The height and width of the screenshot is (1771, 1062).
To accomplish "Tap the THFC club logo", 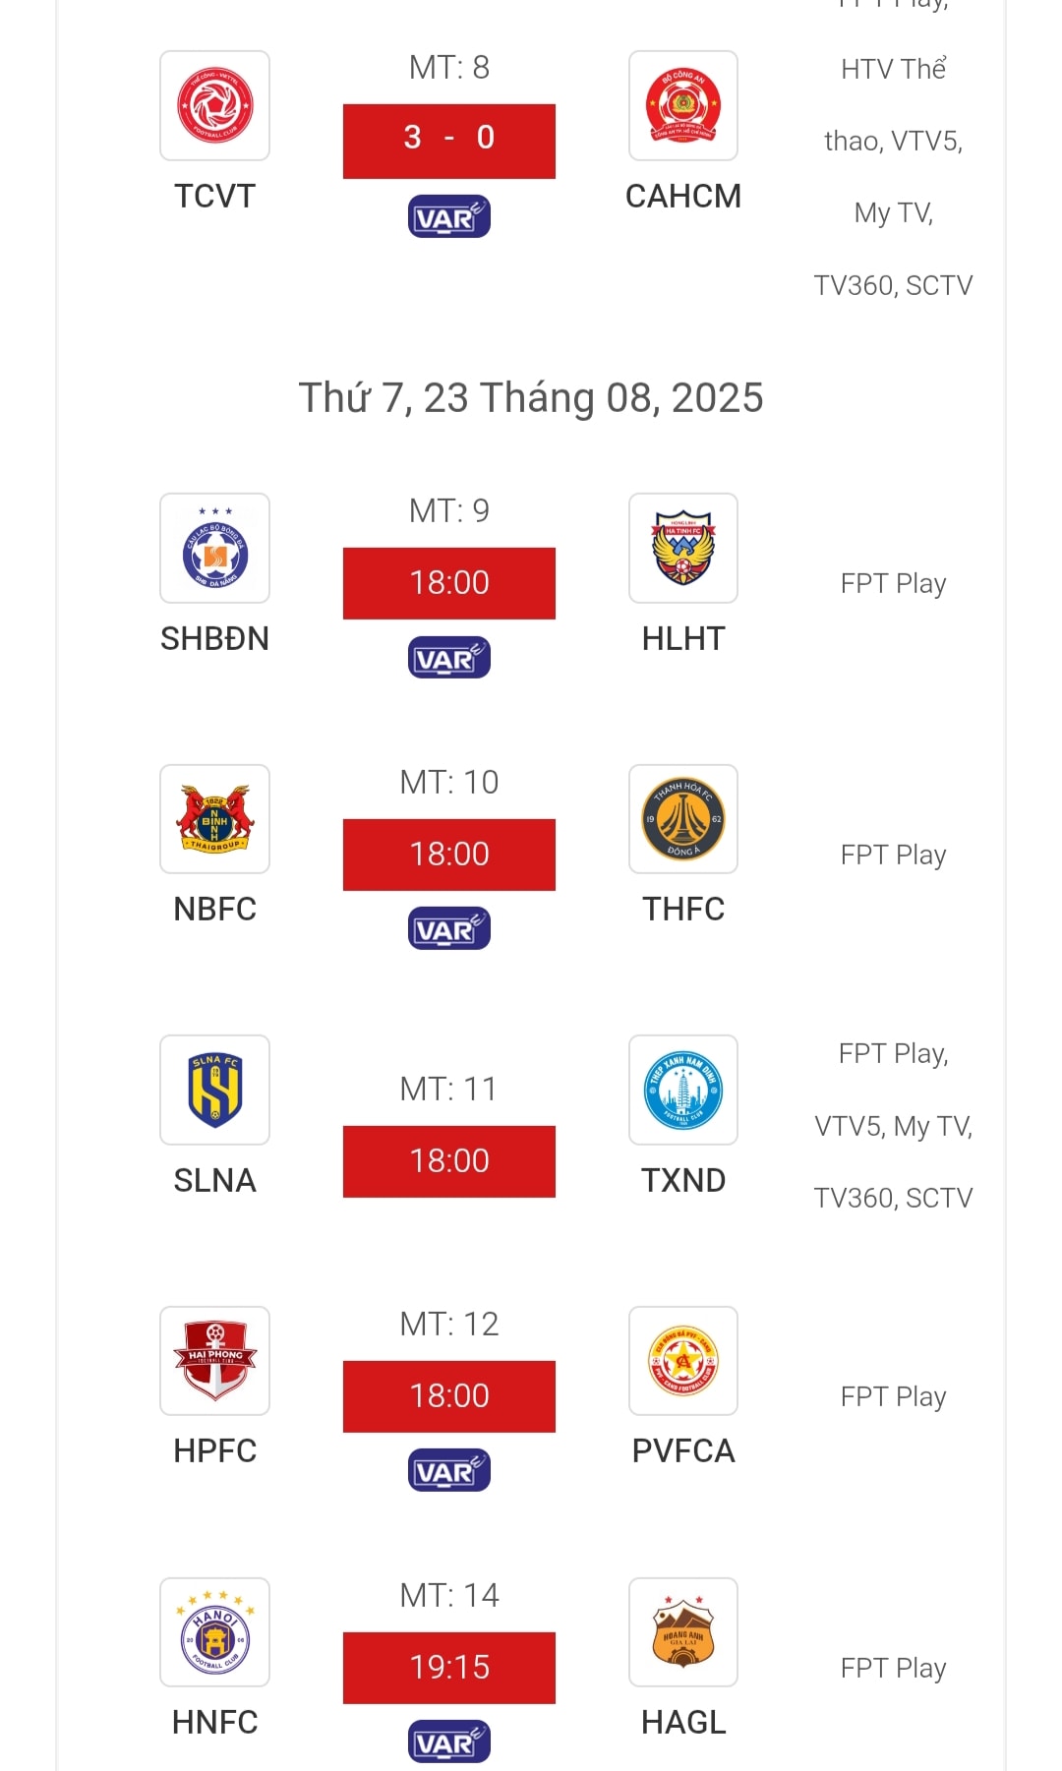I will coord(683,819).
